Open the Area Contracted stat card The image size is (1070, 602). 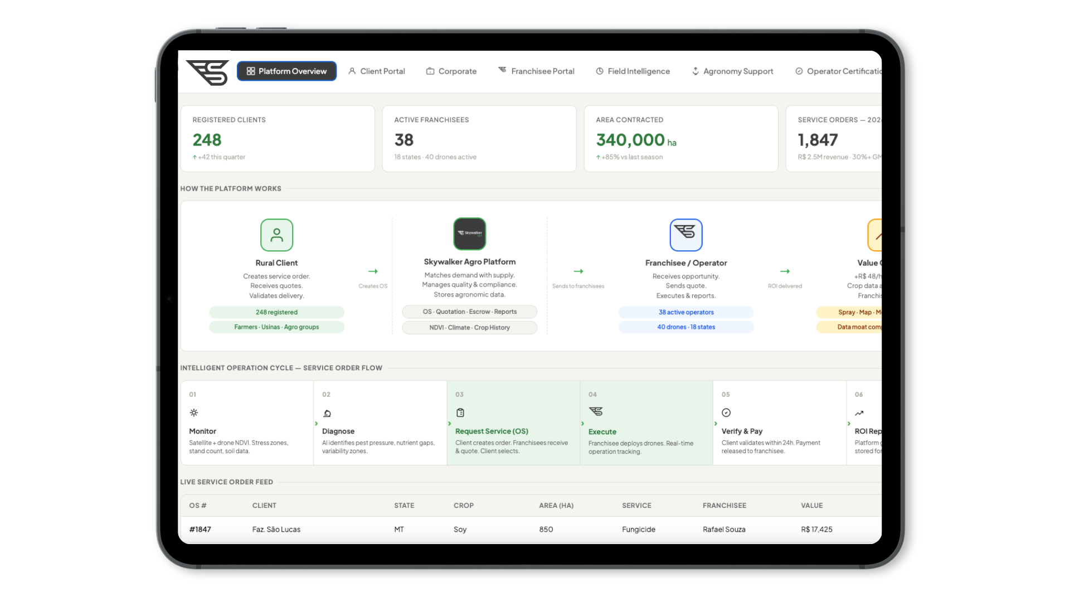coord(681,139)
